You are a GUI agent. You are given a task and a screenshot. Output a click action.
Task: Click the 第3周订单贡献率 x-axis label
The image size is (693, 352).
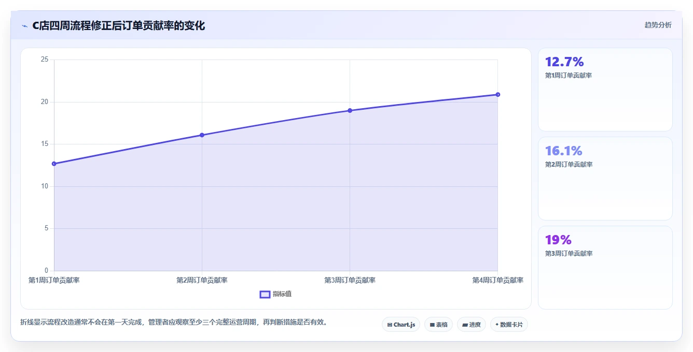[x=350, y=280]
